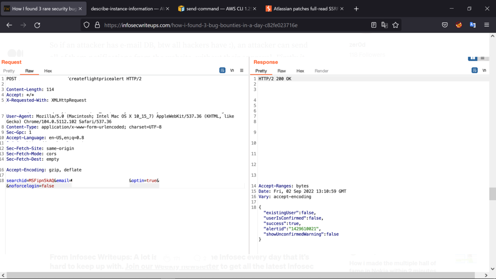Image resolution: width=496 pixels, height=279 pixels.
Task: Select Render view in Response panel
Action: [x=321, y=71]
